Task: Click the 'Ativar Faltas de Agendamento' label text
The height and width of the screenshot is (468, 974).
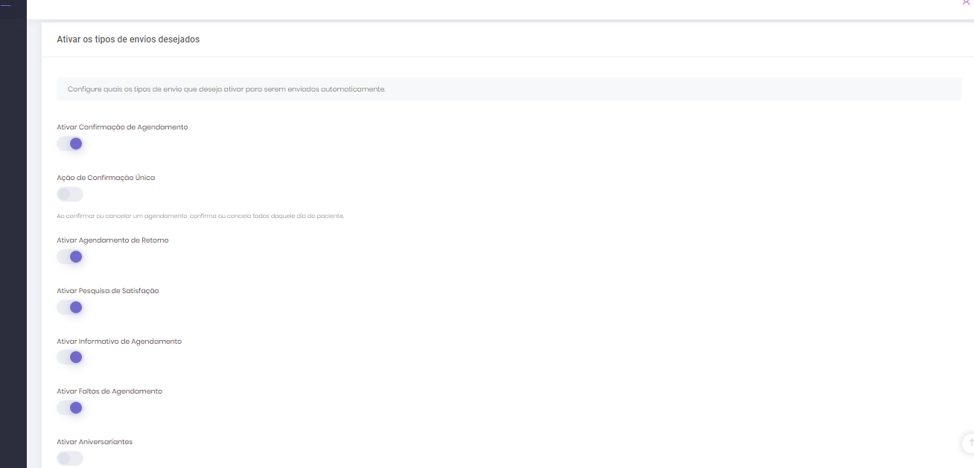Action: pyautogui.click(x=109, y=391)
